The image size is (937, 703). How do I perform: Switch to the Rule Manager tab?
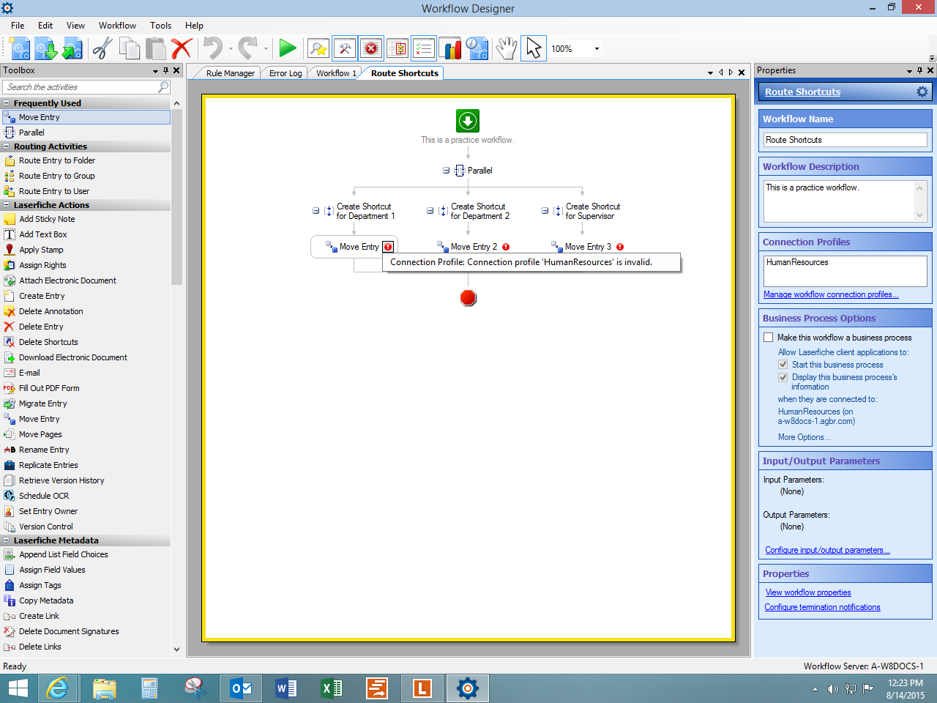click(x=230, y=73)
